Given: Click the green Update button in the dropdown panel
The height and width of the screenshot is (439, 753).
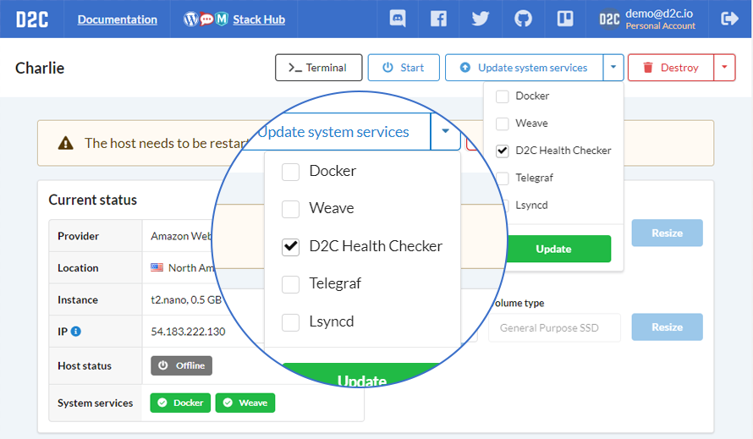Looking at the screenshot, I should pyautogui.click(x=558, y=249).
